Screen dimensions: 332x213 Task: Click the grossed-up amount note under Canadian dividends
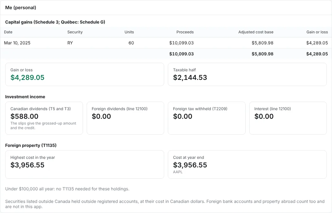point(43,126)
